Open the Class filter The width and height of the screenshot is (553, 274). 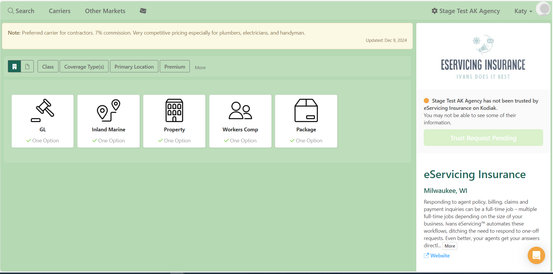48,67
